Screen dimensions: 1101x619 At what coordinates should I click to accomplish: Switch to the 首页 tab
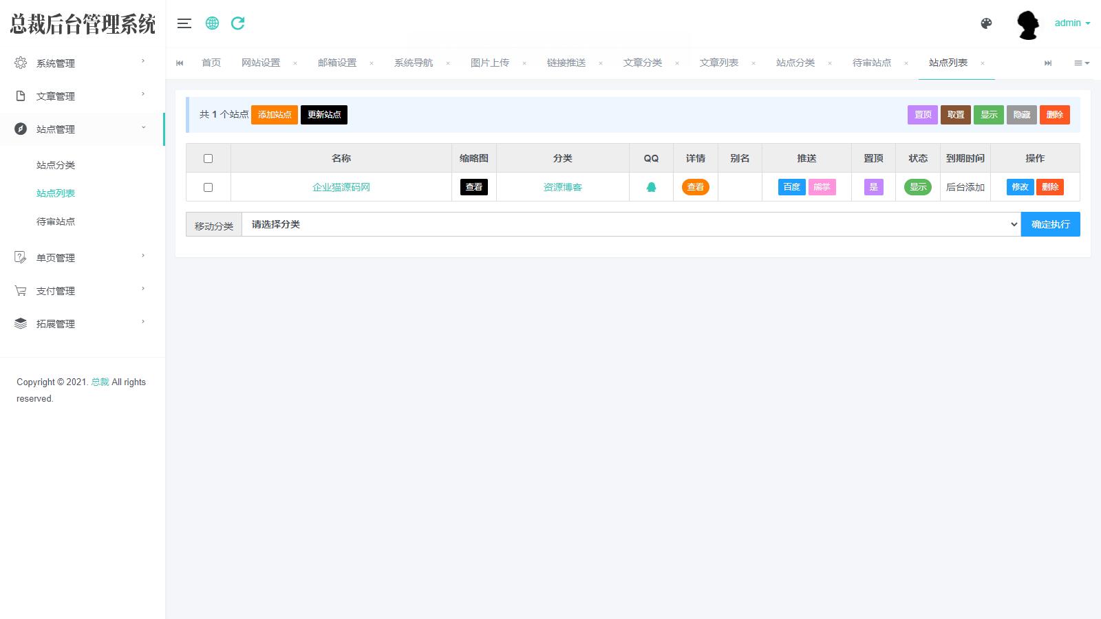[x=211, y=63]
